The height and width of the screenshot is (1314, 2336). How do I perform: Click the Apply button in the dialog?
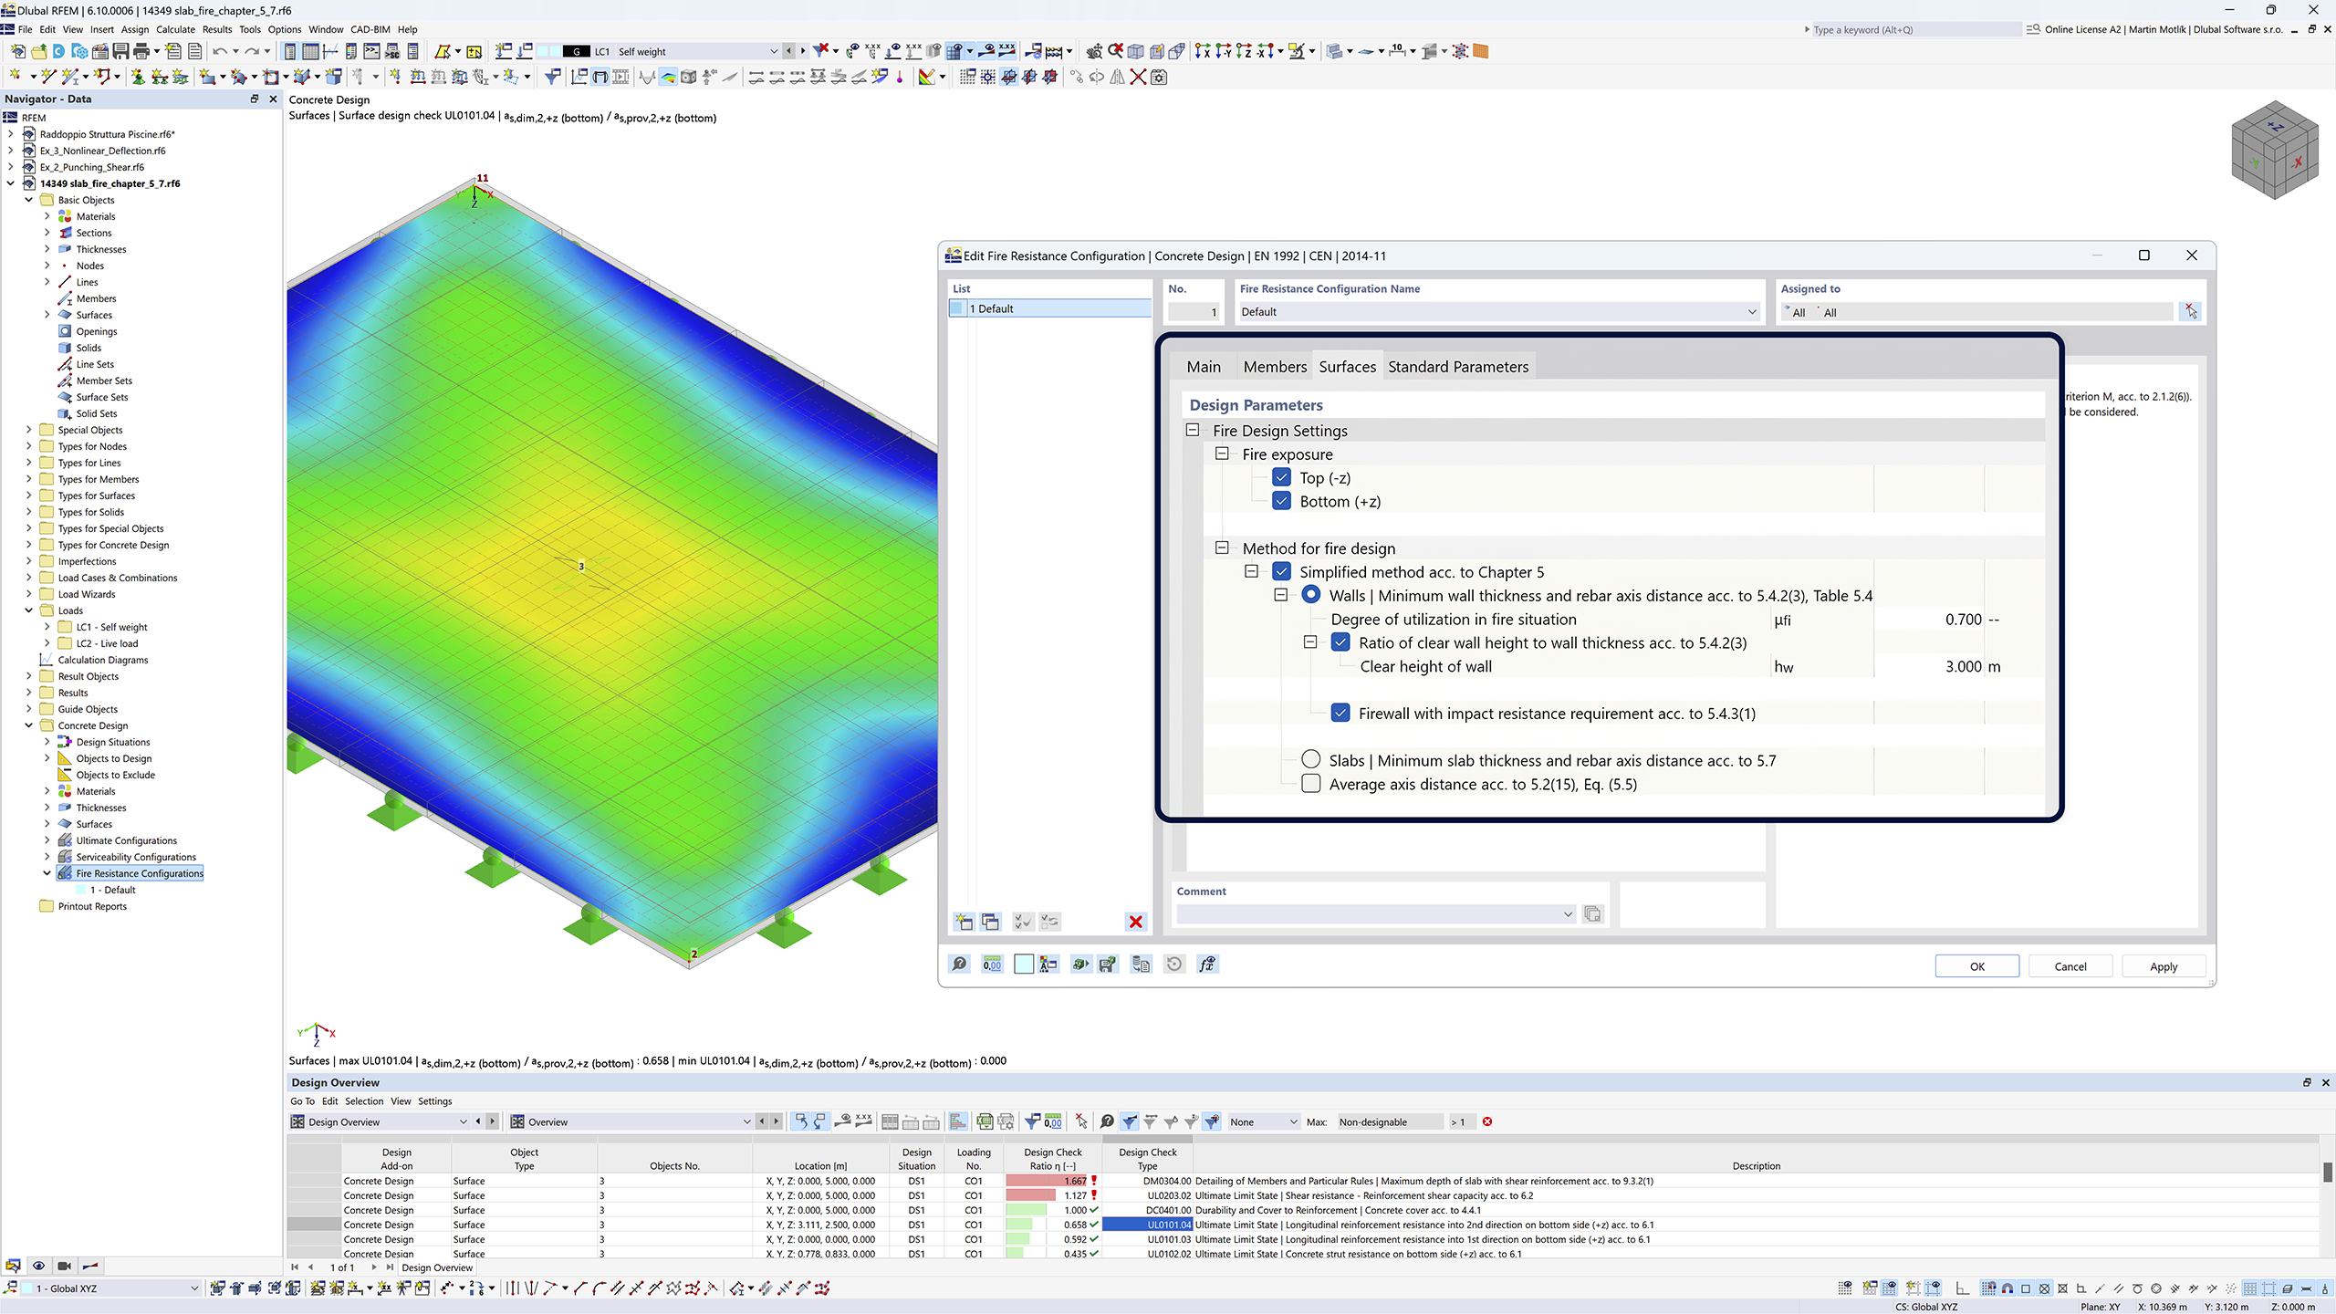click(x=2164, y=965)
